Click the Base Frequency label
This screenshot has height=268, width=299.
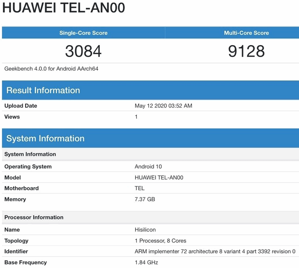click(25, 262)
